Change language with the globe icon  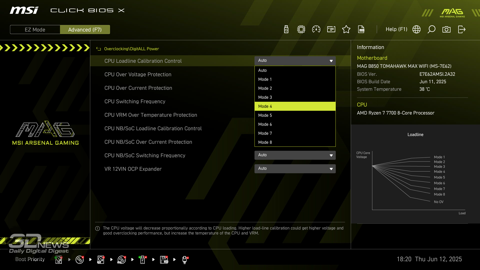[416, 29]
